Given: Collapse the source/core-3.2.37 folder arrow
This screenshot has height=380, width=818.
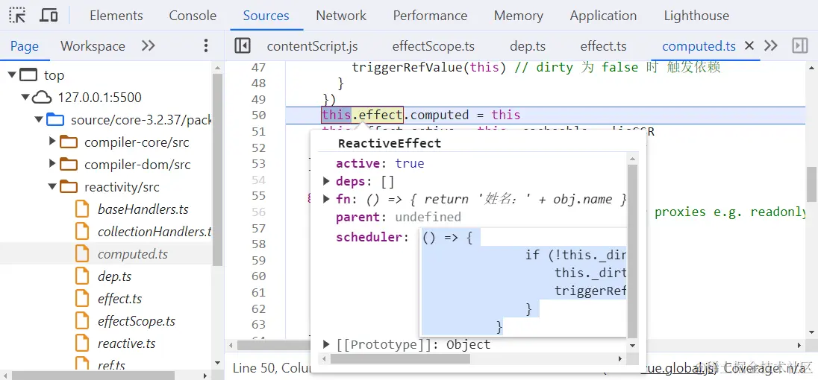Looking at the screenshot, I should (x=39, y=120).
